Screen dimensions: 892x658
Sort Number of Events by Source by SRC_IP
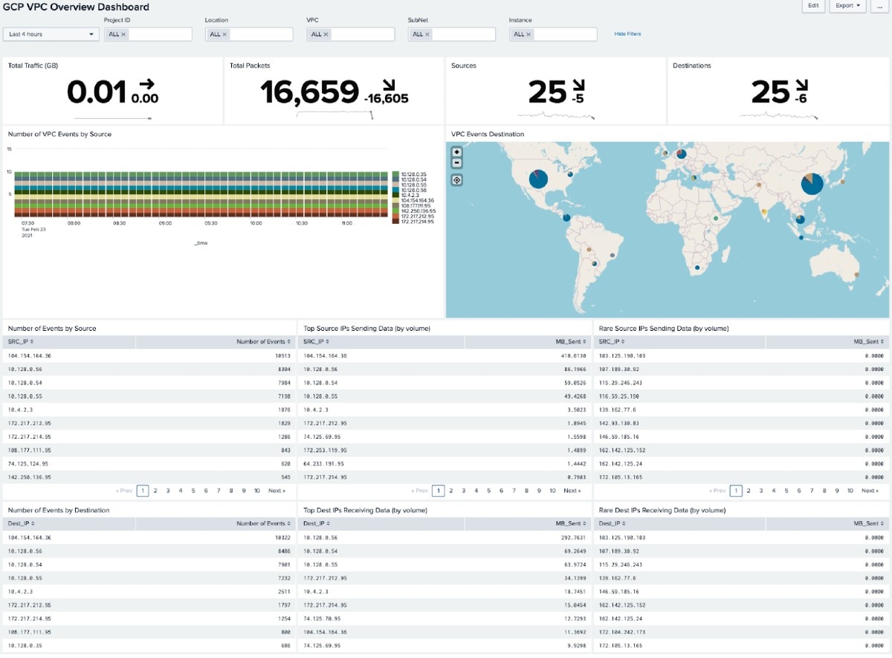click(x=19, y=342)
